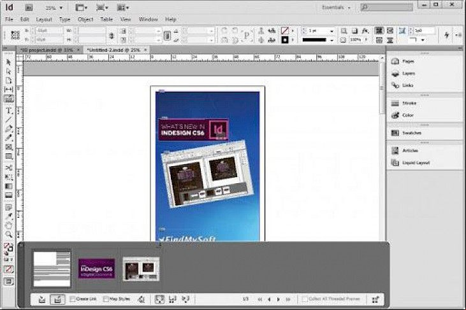
Task: Select the Page tool
Action: point(8,80)
